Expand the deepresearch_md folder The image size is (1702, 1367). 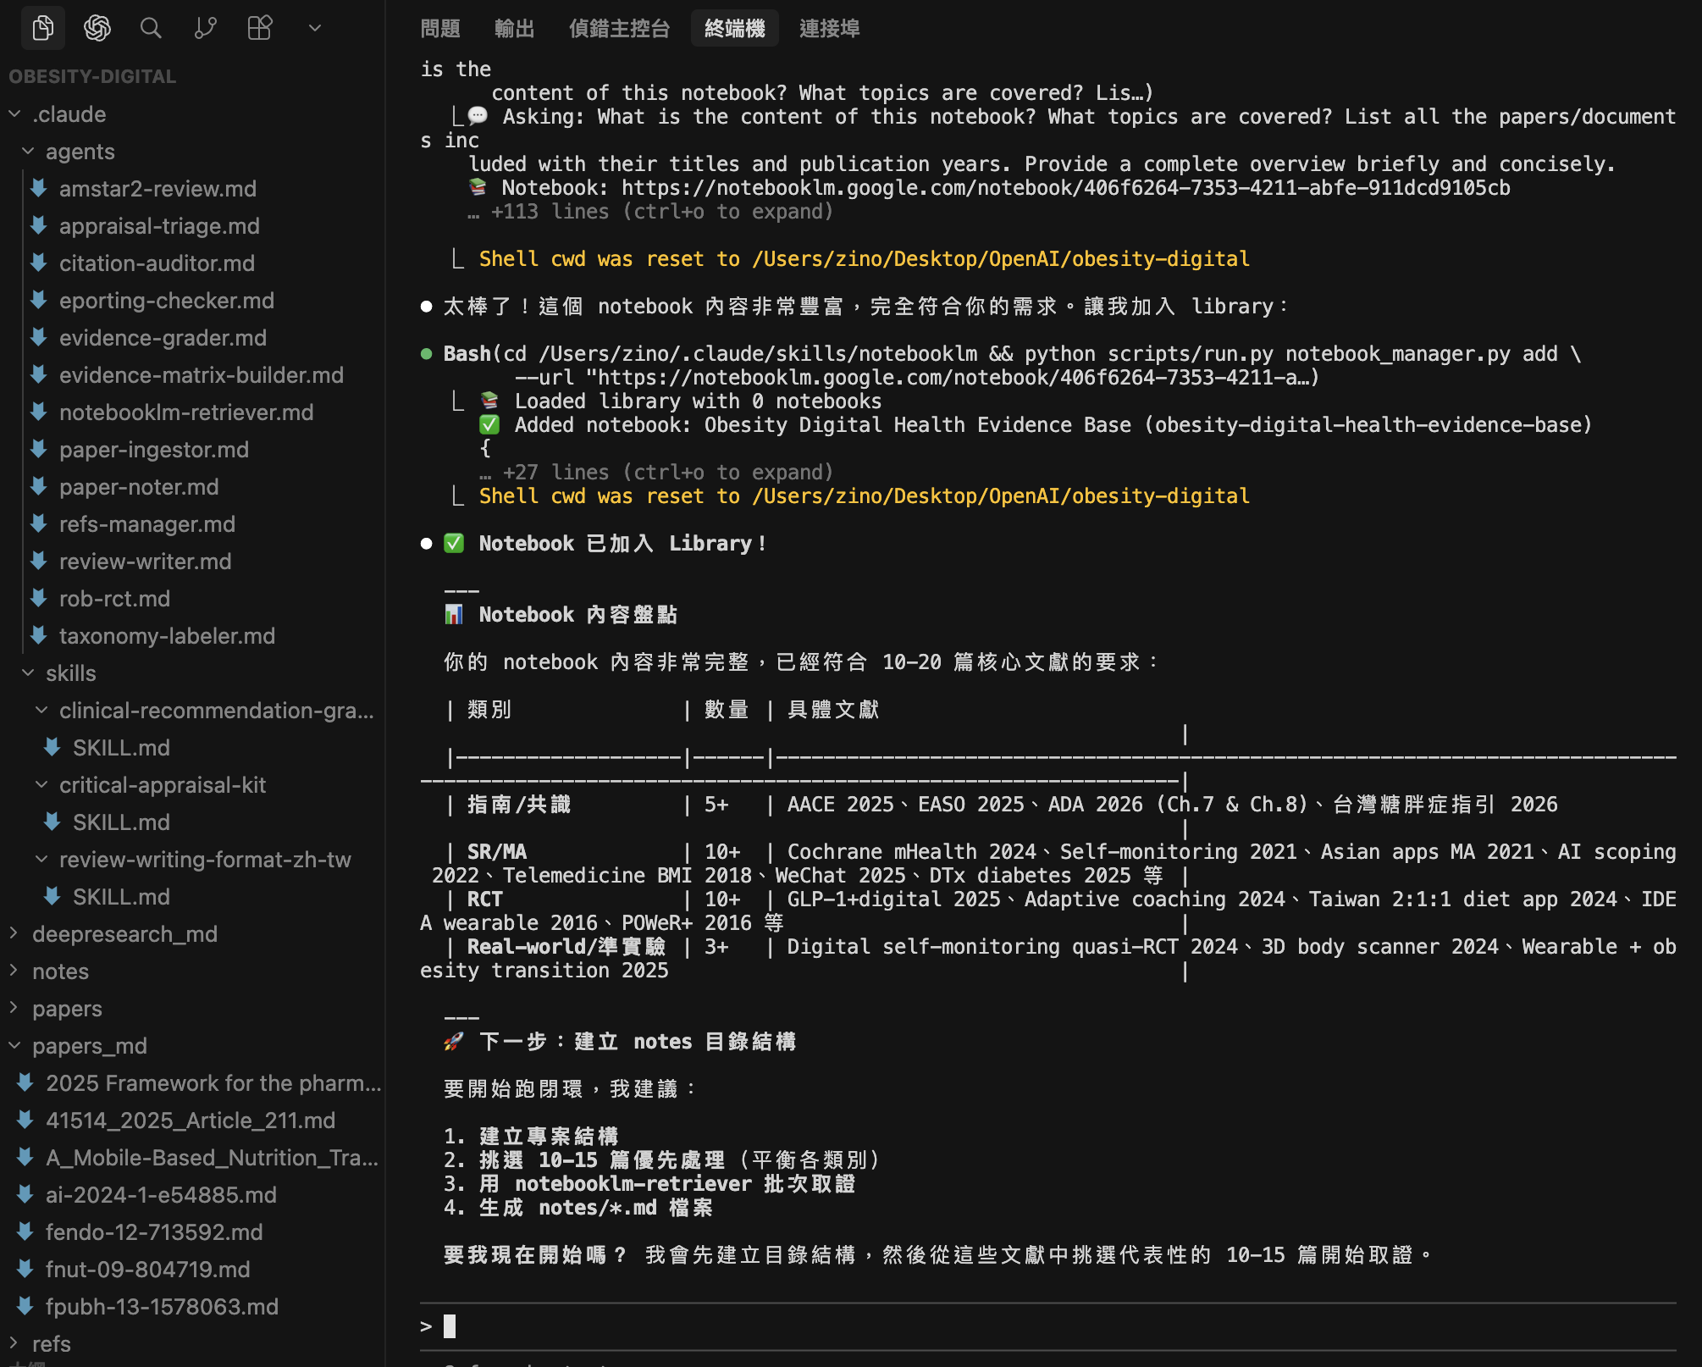click(14, 933)
